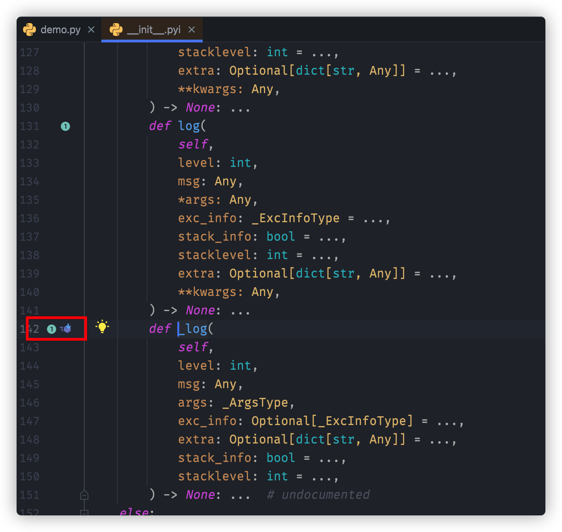
Task: Close the demo.py tab
Action: (91, 29)
